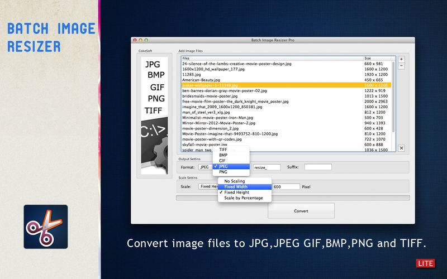The height and width of the screenshot is (279, 447).
Task: Select Scale by Percentage option
Action: (x=245, y=198)
